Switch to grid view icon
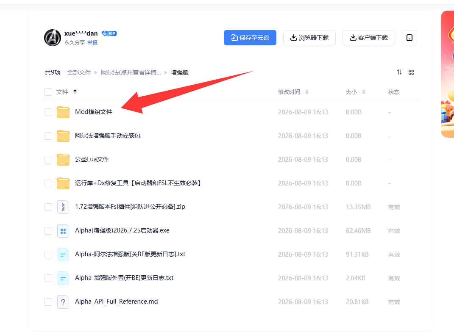 411,72
